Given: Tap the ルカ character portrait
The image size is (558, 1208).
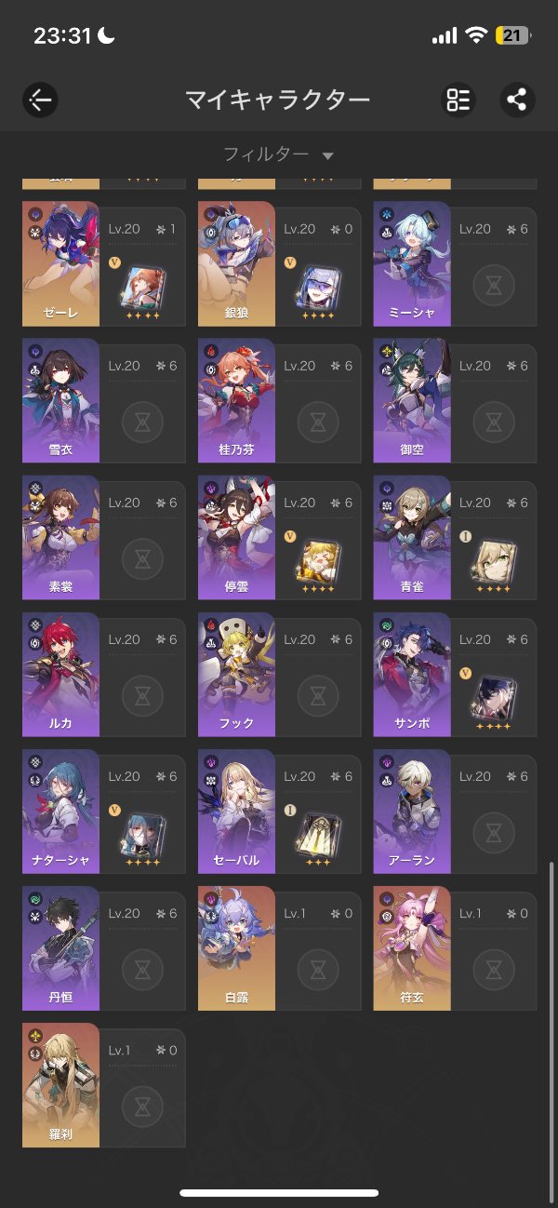Looking at the screenshot, I should coord(60,674).
